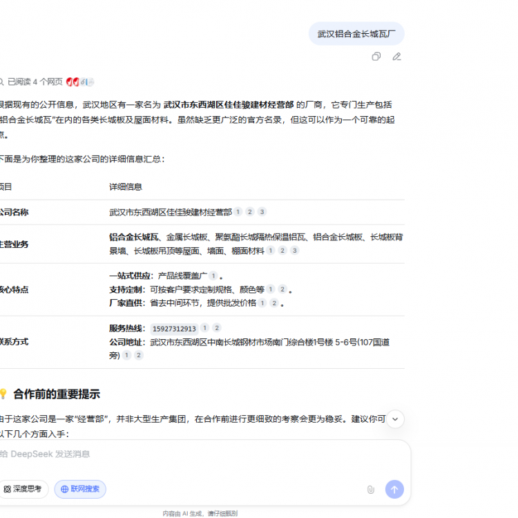518x518 pixels.
Task: Click the scroll-to-bottom chevron button
Action: tap(394, 419)
